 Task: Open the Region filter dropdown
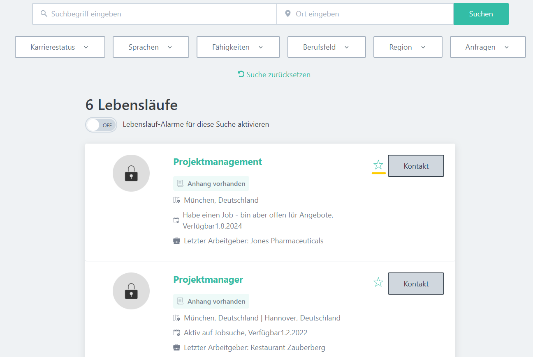click(x=408, y=47)
